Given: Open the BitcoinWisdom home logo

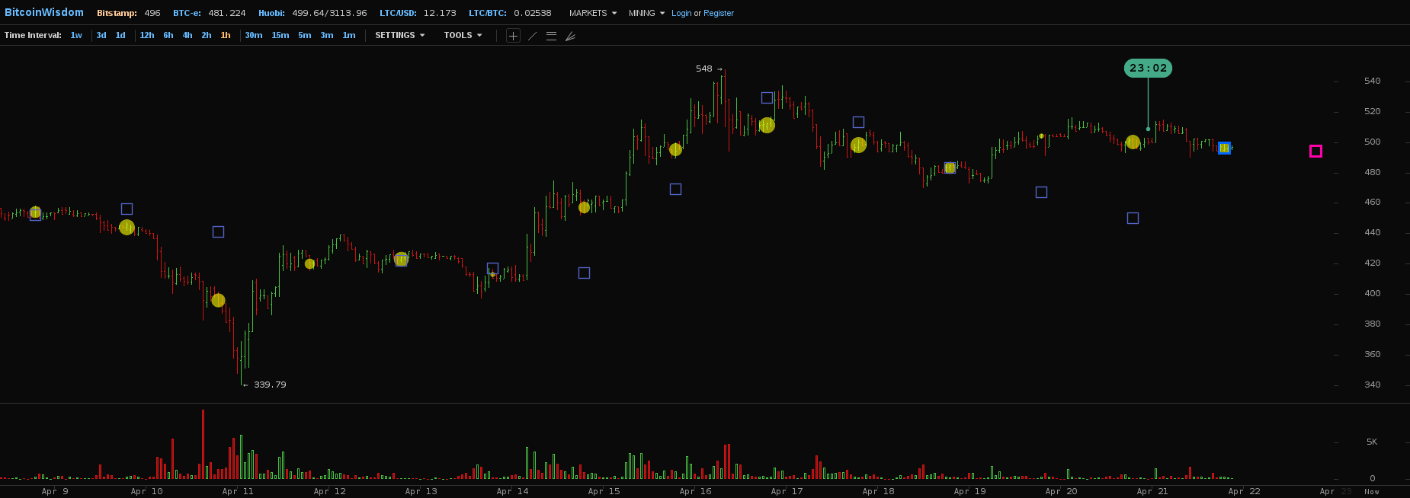Looking at the screenshot, I should point(44,13).
